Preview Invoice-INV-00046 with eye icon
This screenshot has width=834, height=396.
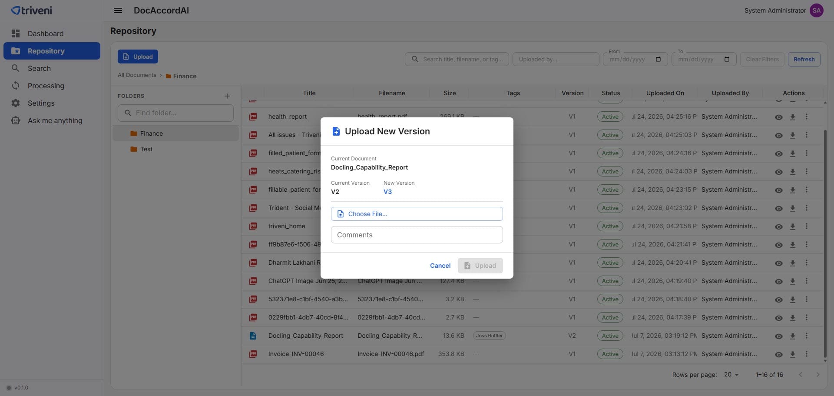(779, 354)
